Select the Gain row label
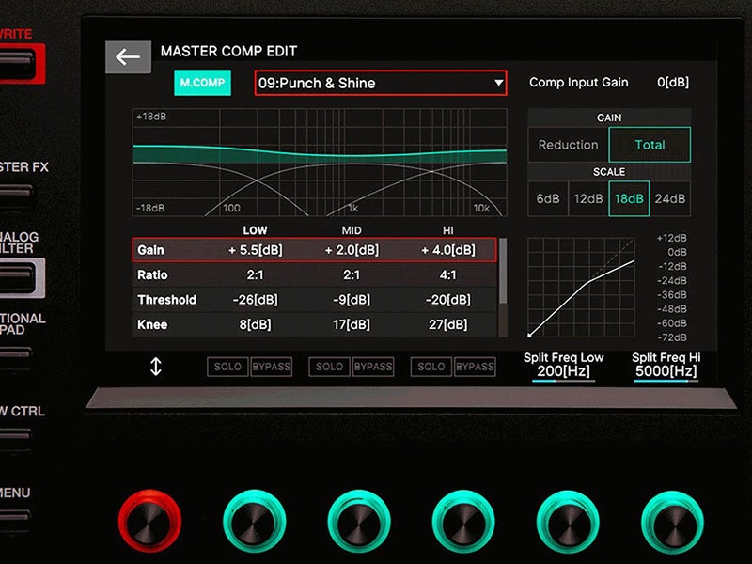752x564 pixels. 150,250
